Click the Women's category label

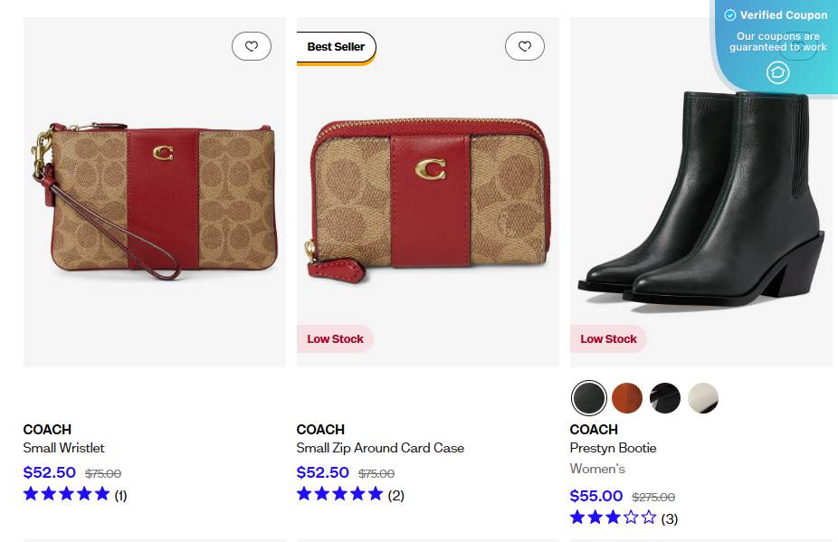597,469
